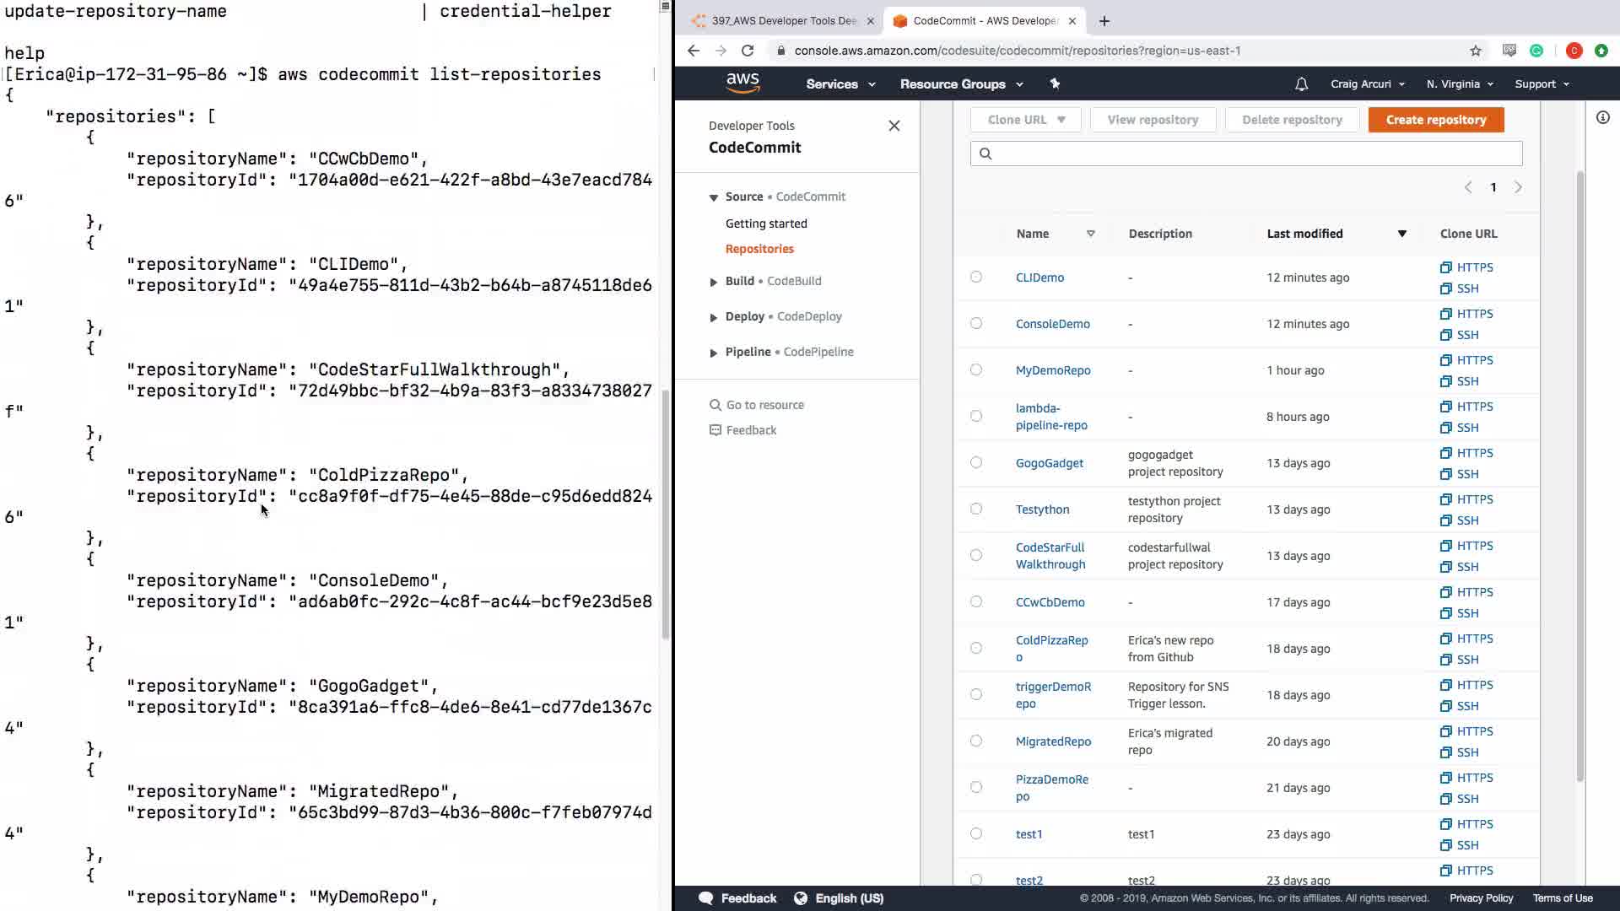Select the MigratedRepo radio button
This screenshot has height=911, width=1620.
(976, 741)
